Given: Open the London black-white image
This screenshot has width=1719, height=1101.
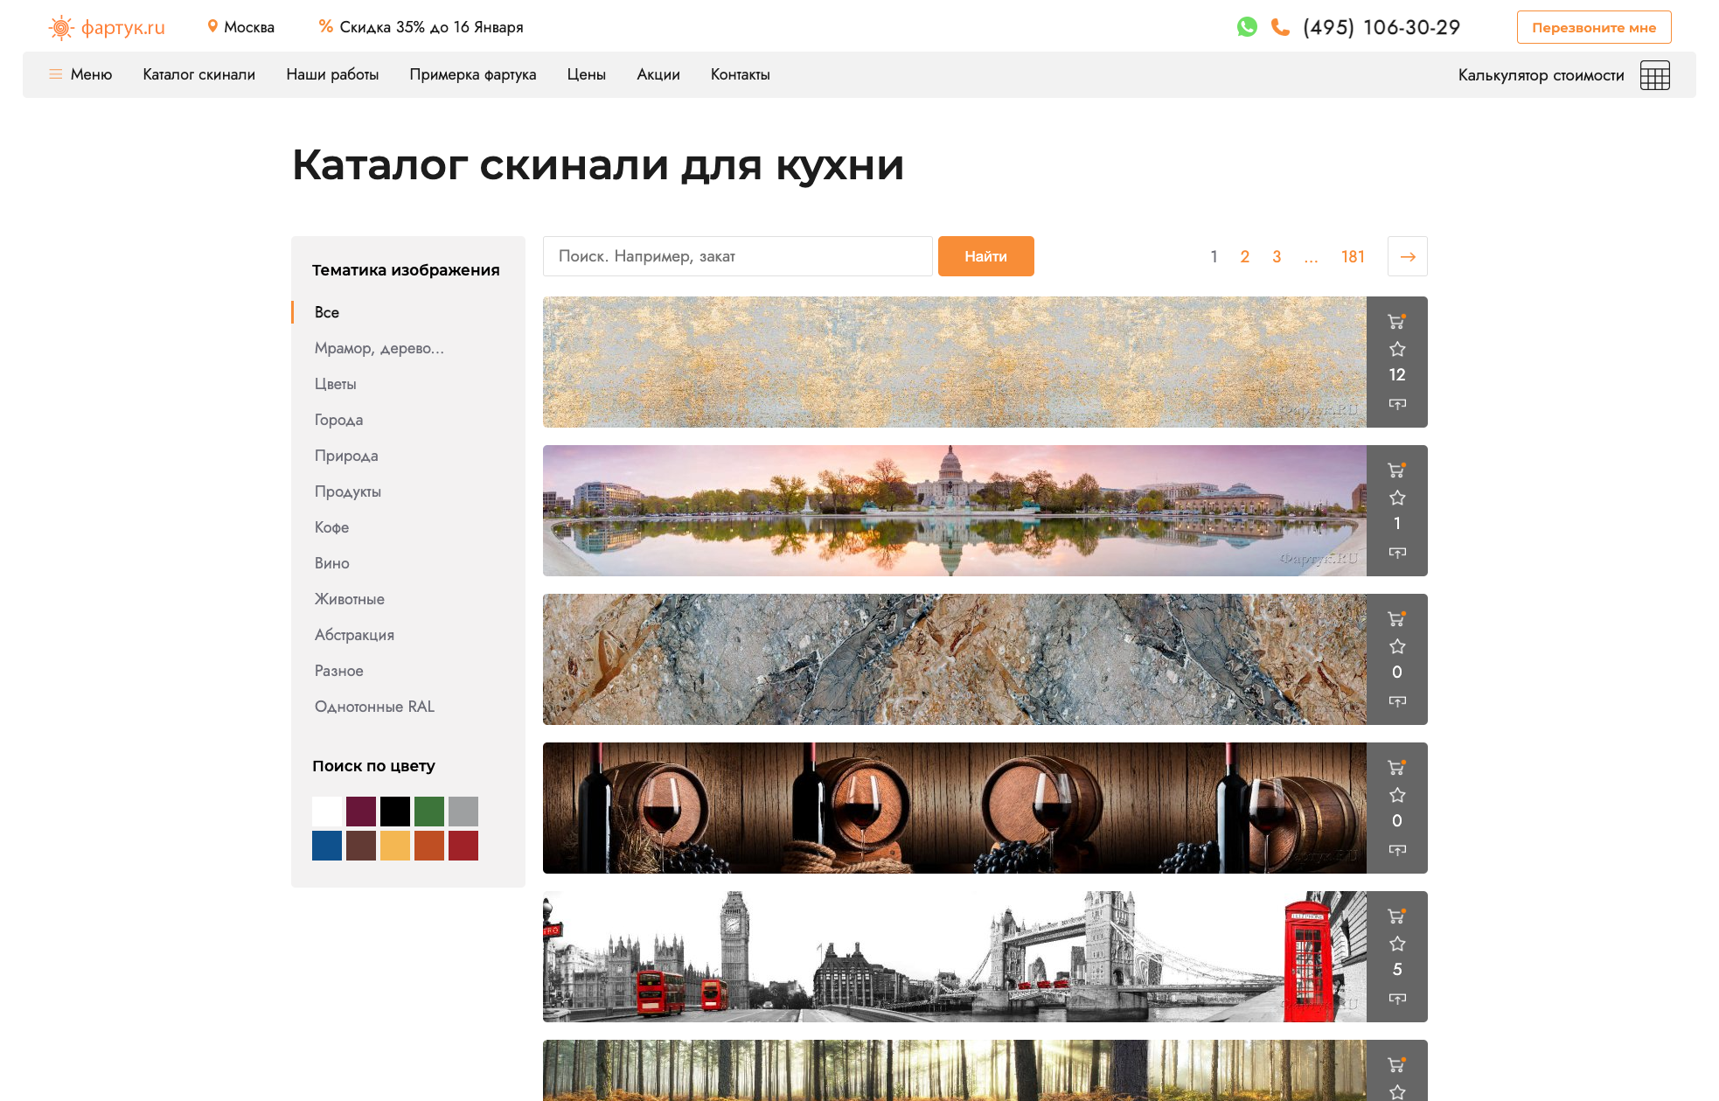Looking at the screenshot, I should point(954,957).
